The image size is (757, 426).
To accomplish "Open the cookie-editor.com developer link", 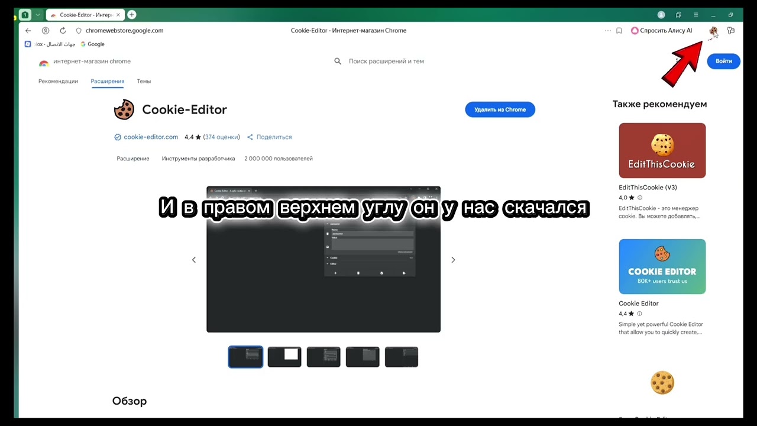I will click(x=151, y=137).
